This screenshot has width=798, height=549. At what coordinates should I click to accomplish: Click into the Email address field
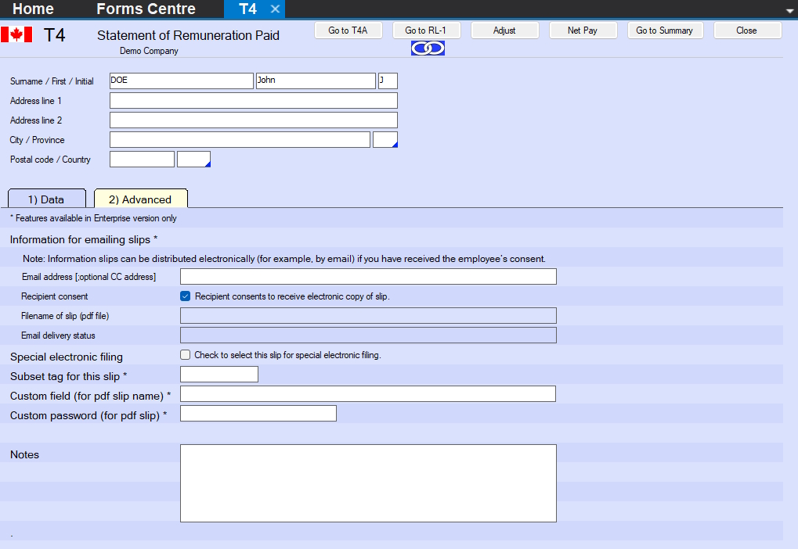(x=368, y=277)
